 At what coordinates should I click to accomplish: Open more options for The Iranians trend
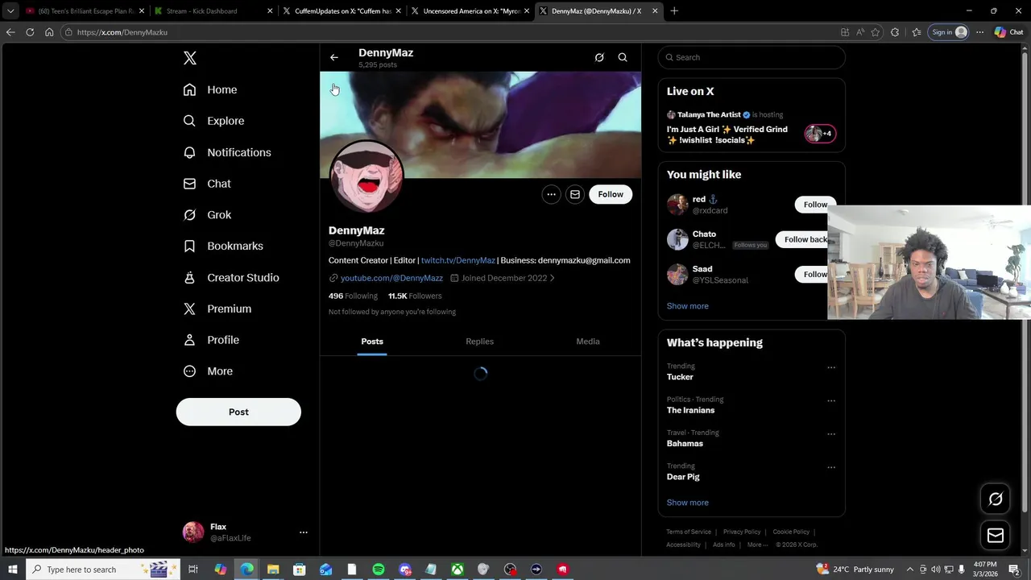pos(831,400)
